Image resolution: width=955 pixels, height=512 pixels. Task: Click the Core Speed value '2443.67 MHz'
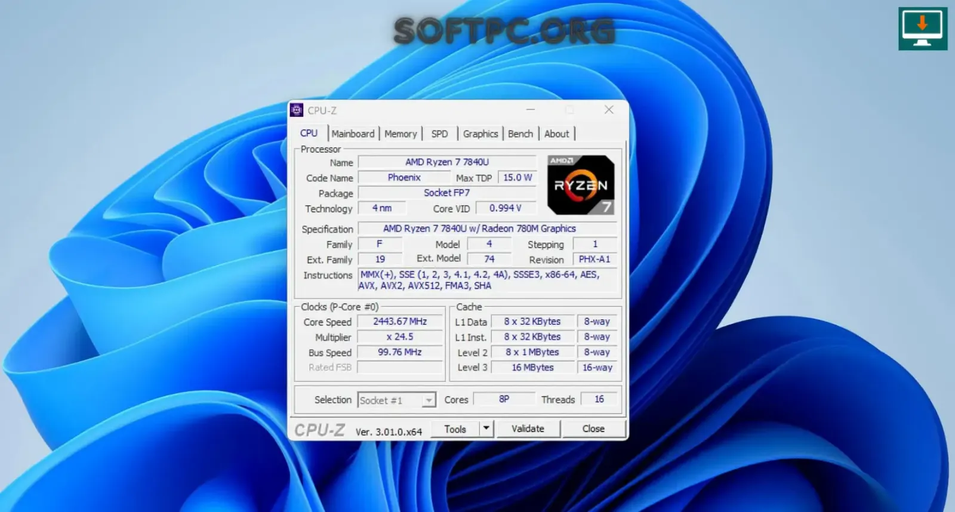400,322
